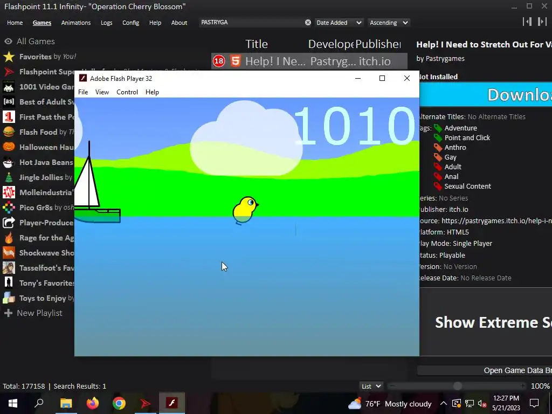Click the Download button
The image size is (552, 414).
pyautogui.click(x=486, y=94)
